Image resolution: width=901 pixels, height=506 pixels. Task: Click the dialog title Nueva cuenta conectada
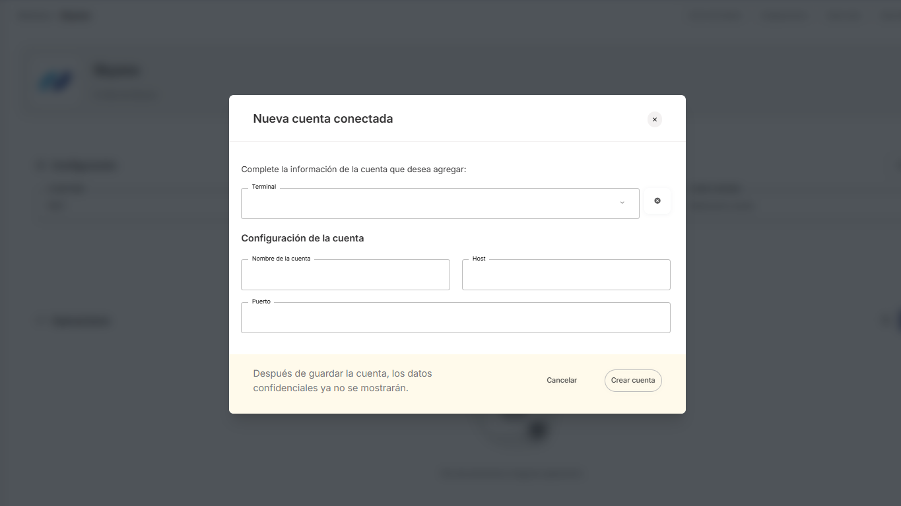323,119
